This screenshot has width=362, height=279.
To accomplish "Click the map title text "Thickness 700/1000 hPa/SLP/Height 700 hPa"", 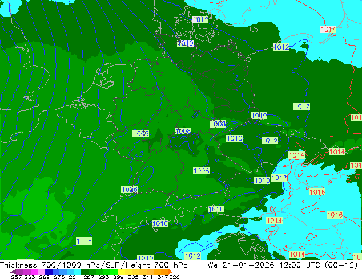I will (x=94, y=265).
